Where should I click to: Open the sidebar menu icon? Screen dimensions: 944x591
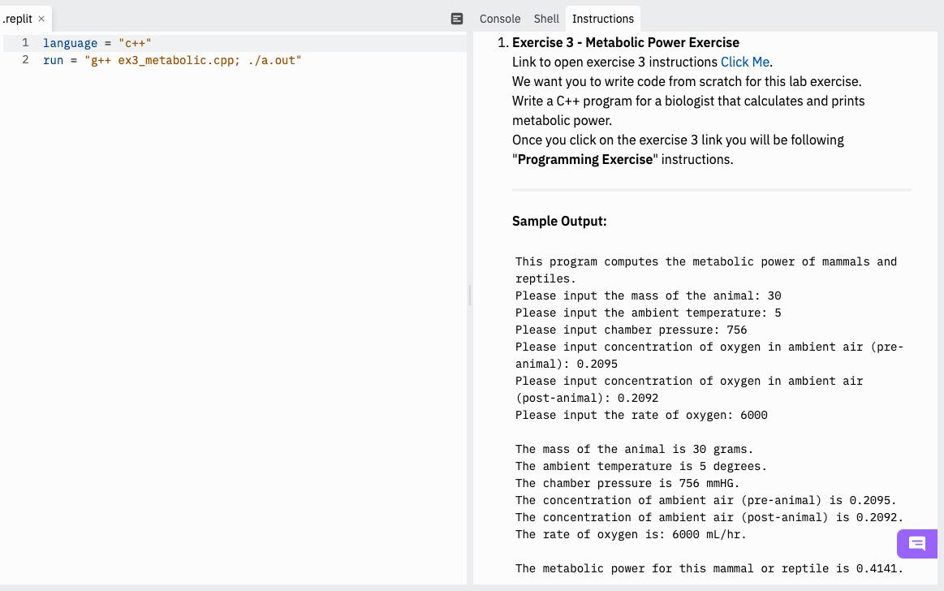(x=456, y=18)
